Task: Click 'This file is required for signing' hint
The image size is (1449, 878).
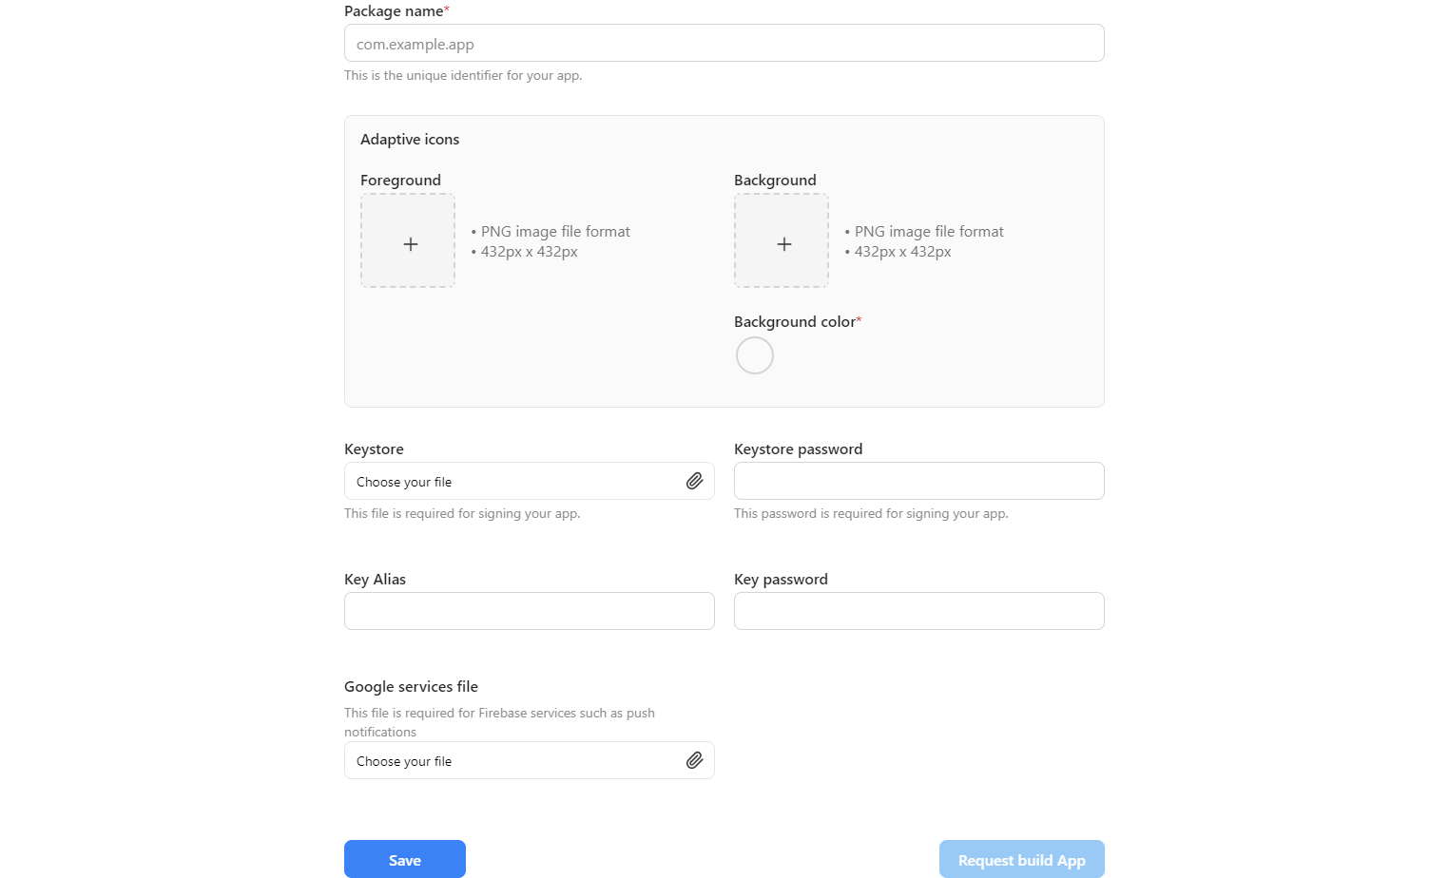Action: pos(462,513)
